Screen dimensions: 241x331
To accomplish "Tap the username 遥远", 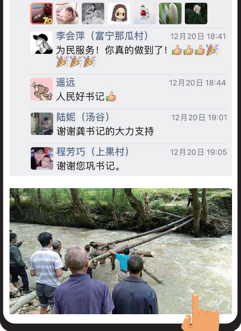I will [x=66, y=82].
